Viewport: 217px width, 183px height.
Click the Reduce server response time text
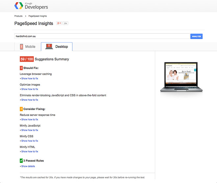(37, 115)
